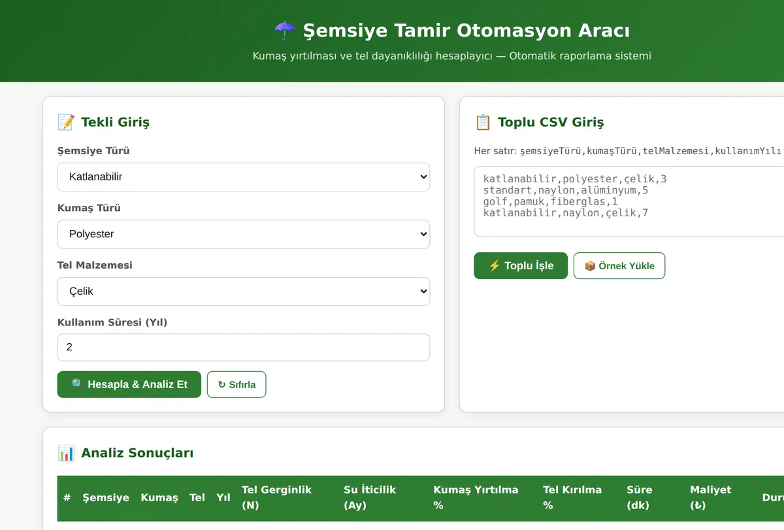Click the Sıfırla button

(237, 384)
